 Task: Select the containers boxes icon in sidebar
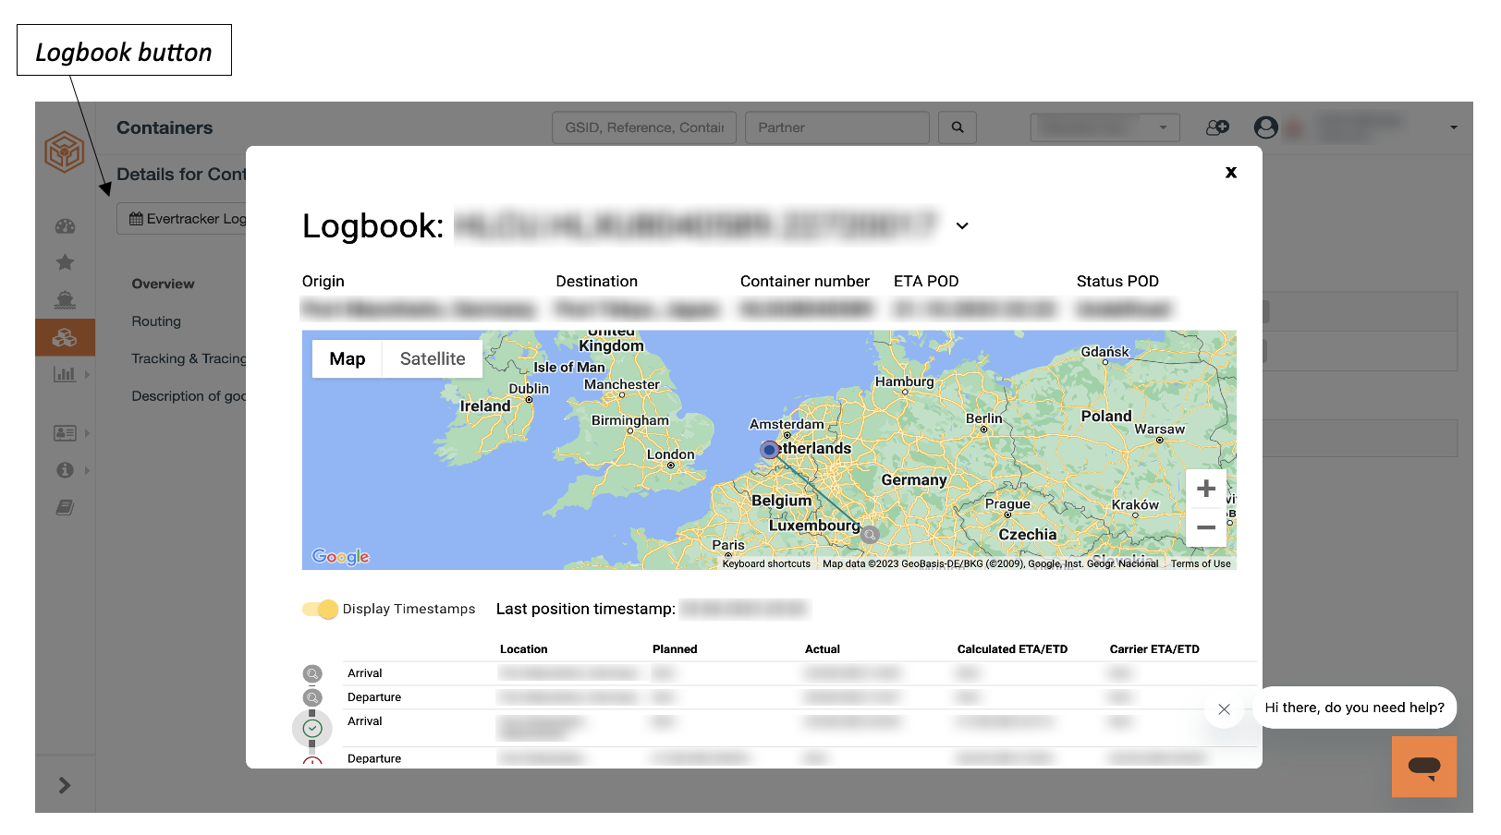click(x=65, y=337)
